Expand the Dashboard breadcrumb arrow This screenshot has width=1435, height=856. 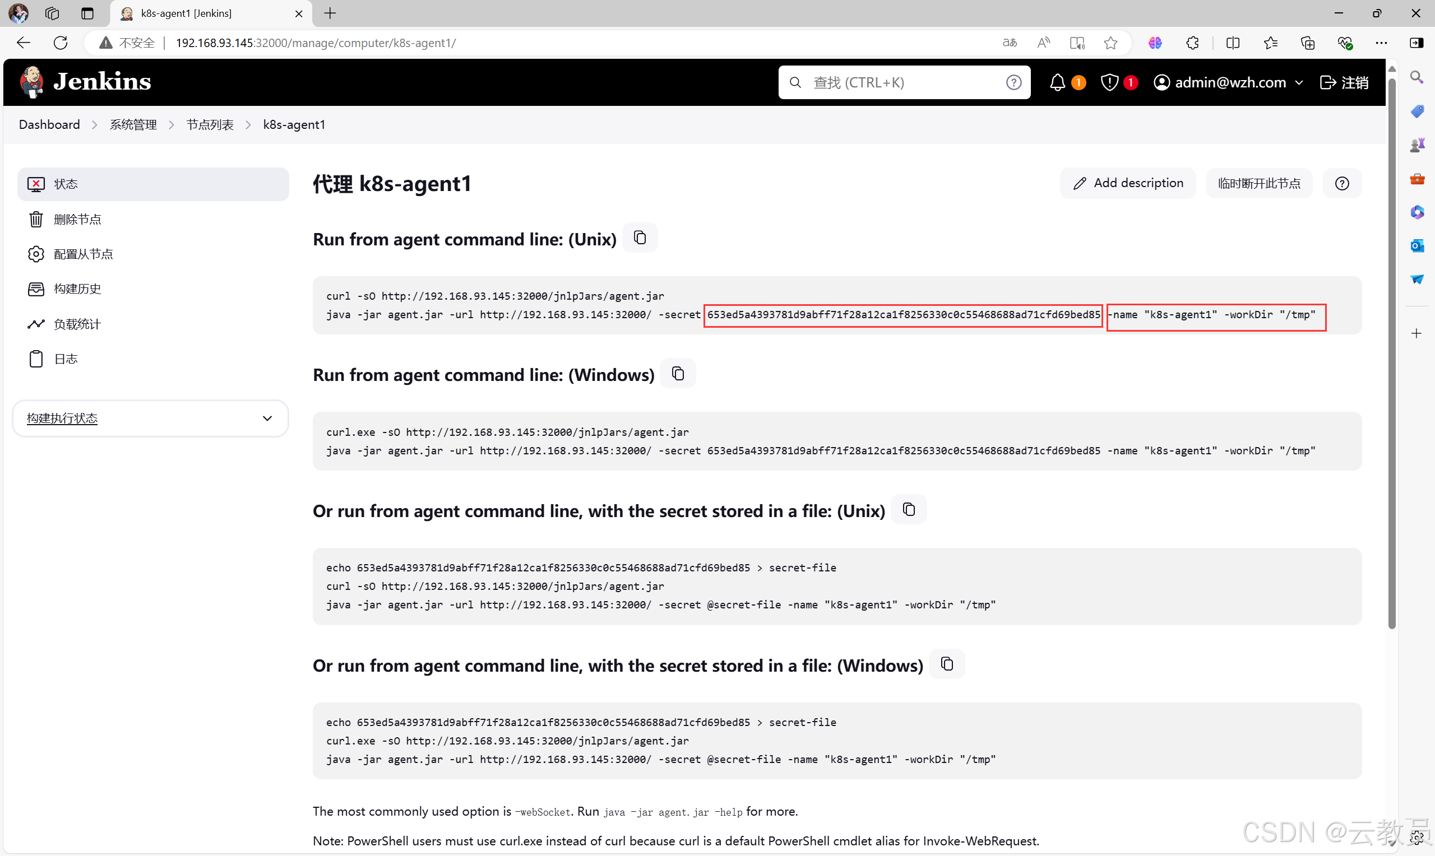click(x=95, y=124)
